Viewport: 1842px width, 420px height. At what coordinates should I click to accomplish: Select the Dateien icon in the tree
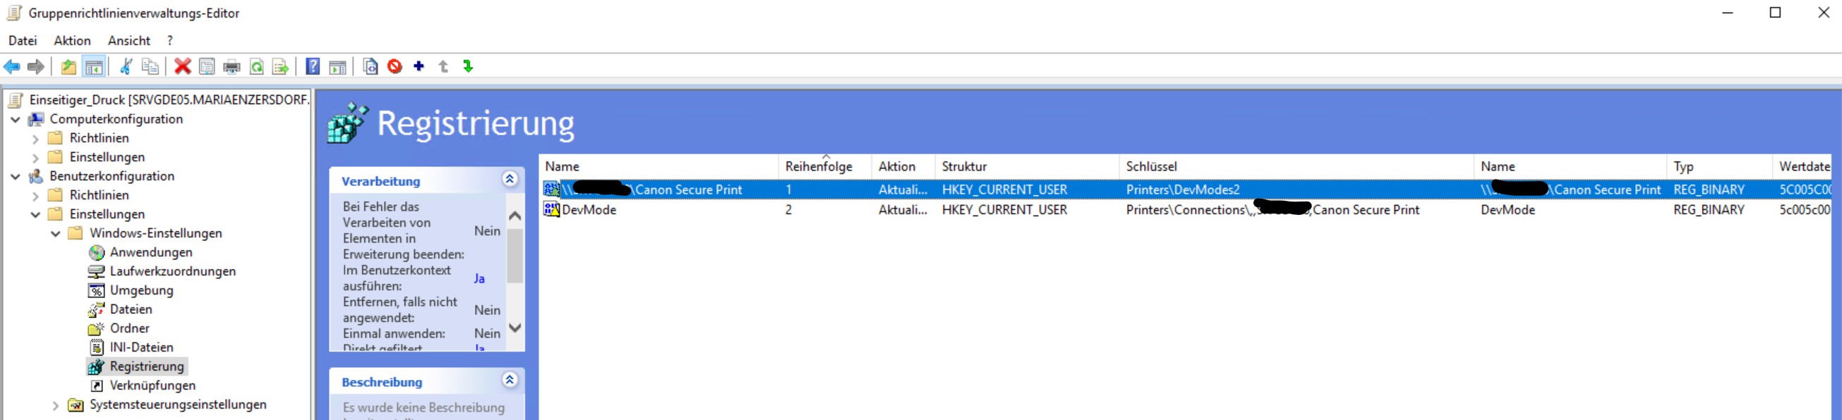(x=97, y=309)
